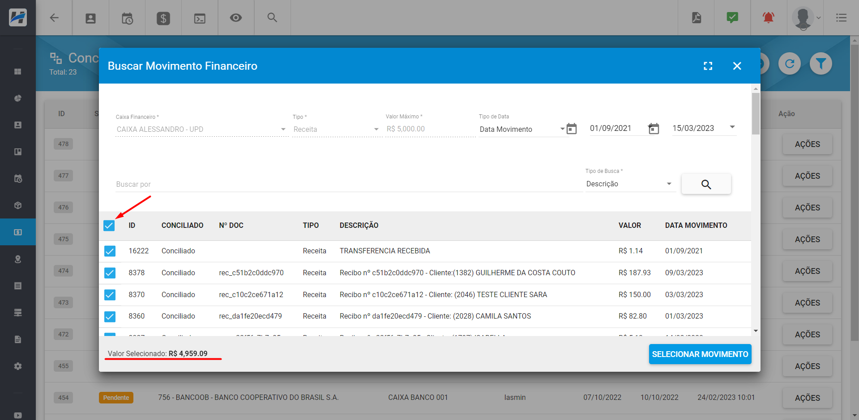
Task: Click the TRANSFERENCIA RECEBIDA description
Action: [385, 251]
